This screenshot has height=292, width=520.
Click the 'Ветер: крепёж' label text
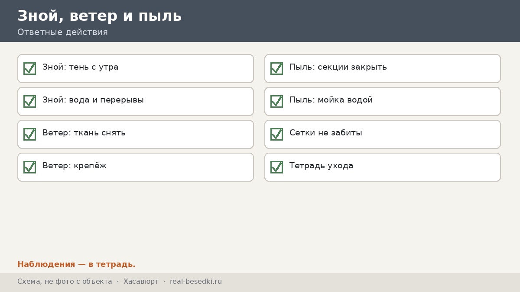(75, 166)
